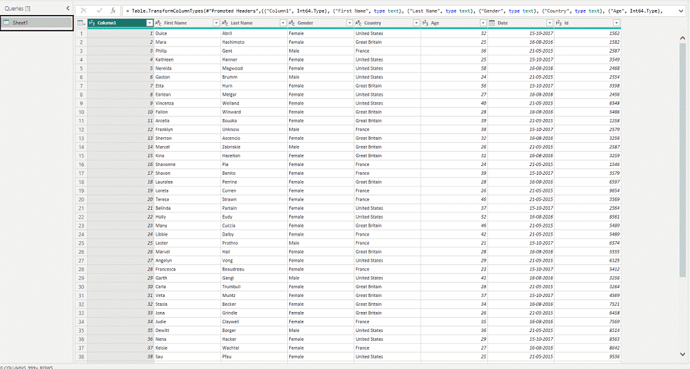Select row number 1 header
The height and width of the screenshot is (369, 690).
(x=82, y=33)
